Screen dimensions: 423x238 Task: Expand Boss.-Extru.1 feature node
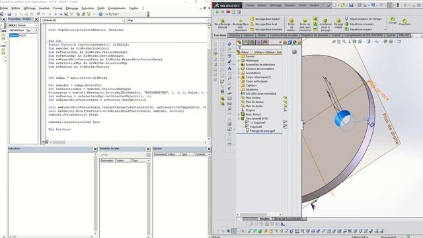click(x=239, y=114)
